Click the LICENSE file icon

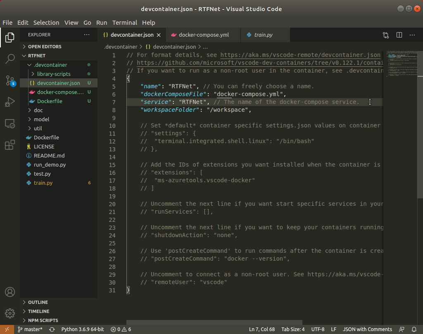29,146
